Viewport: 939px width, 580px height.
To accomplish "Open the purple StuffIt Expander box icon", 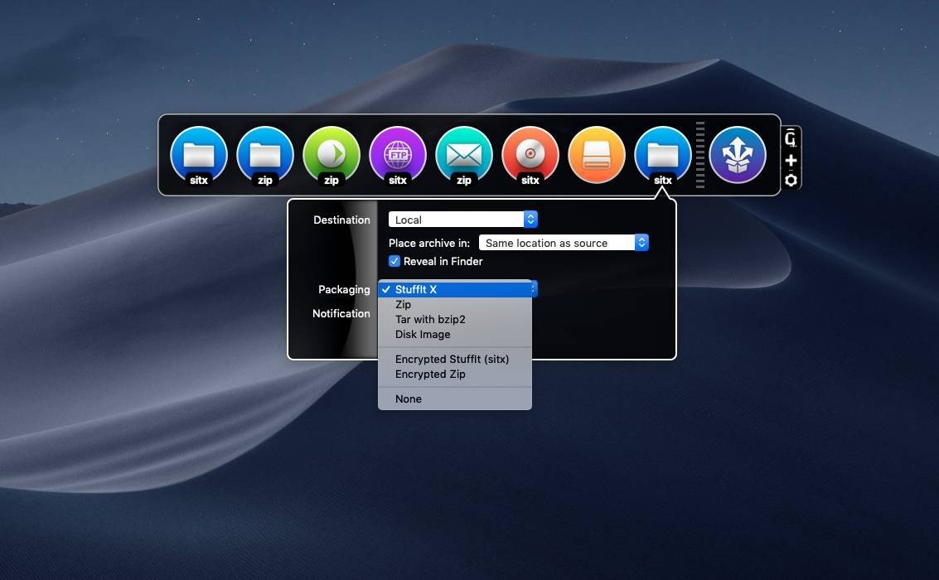I will pyautogui.click(x=738, y=155).
